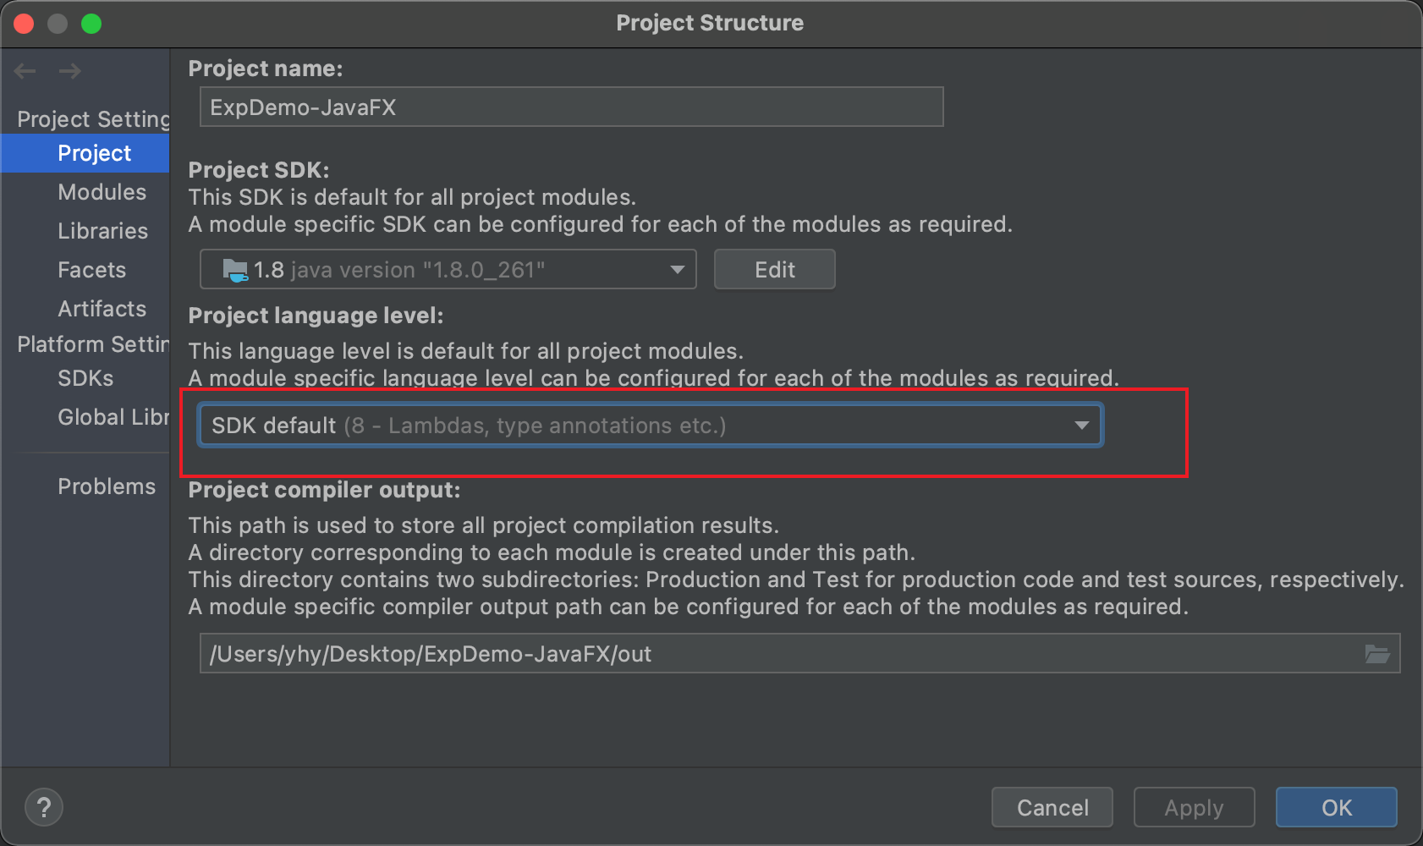
Task: Open Libraries settings section
Action: pyautogui.click(x=102, y=231)
